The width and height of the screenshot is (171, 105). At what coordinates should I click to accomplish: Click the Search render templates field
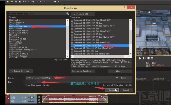point(38,14)
